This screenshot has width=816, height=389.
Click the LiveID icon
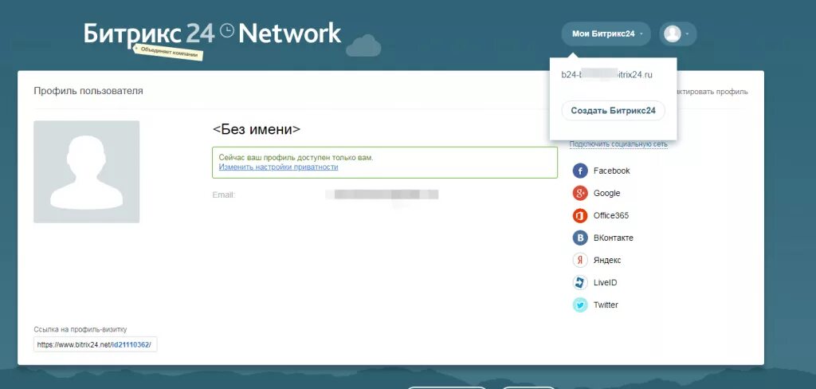[580, 283]
